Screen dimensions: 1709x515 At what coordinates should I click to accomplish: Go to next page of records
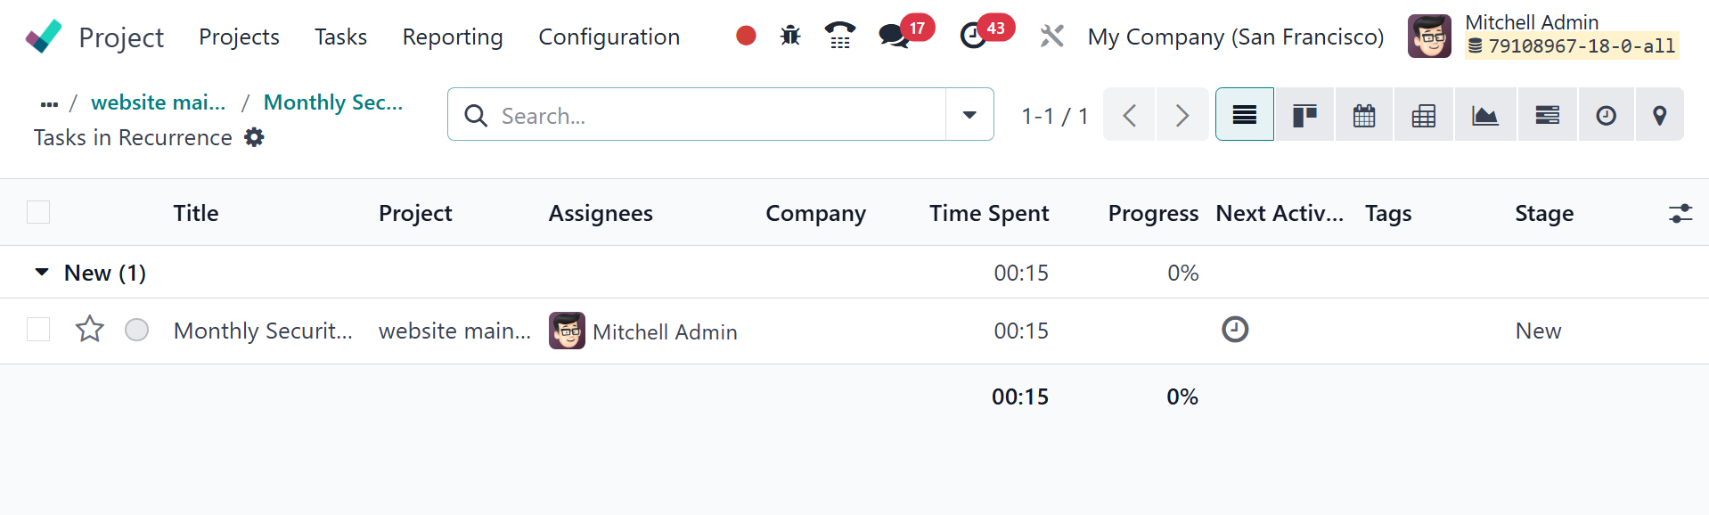1182,115
